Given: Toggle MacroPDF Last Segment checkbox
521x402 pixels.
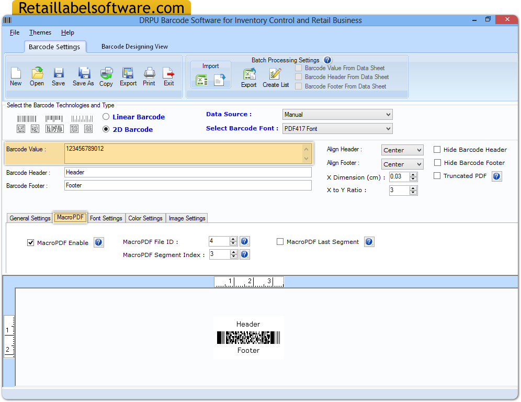Looking at the screenshot, I should click(280, 241).
